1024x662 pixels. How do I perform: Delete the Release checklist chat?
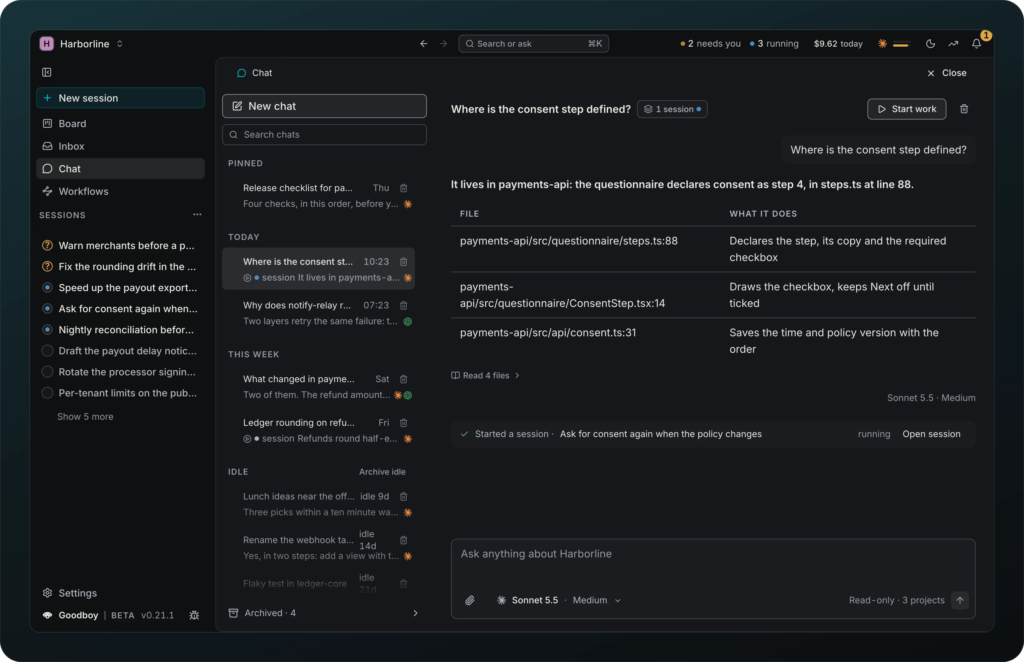(x=404, y=188)
